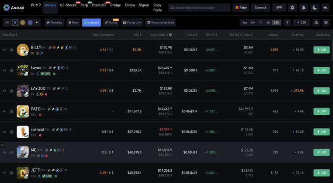Open the developer person icon under Layoo

(x=37, y=74)
